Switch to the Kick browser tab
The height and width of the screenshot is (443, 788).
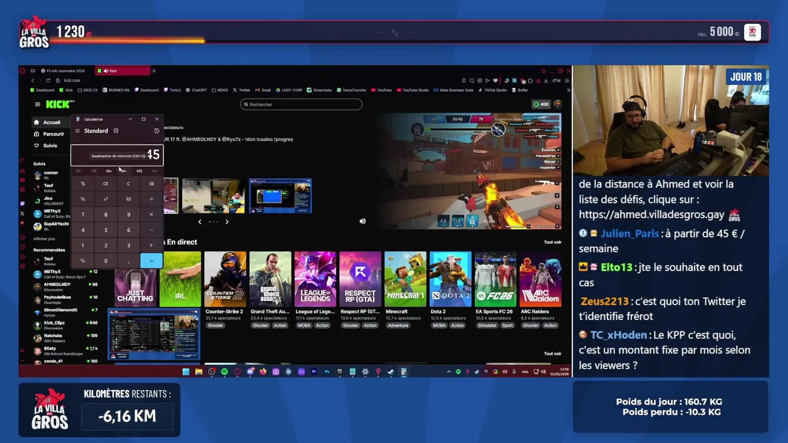pyautogui.click(x=122, y=71)
